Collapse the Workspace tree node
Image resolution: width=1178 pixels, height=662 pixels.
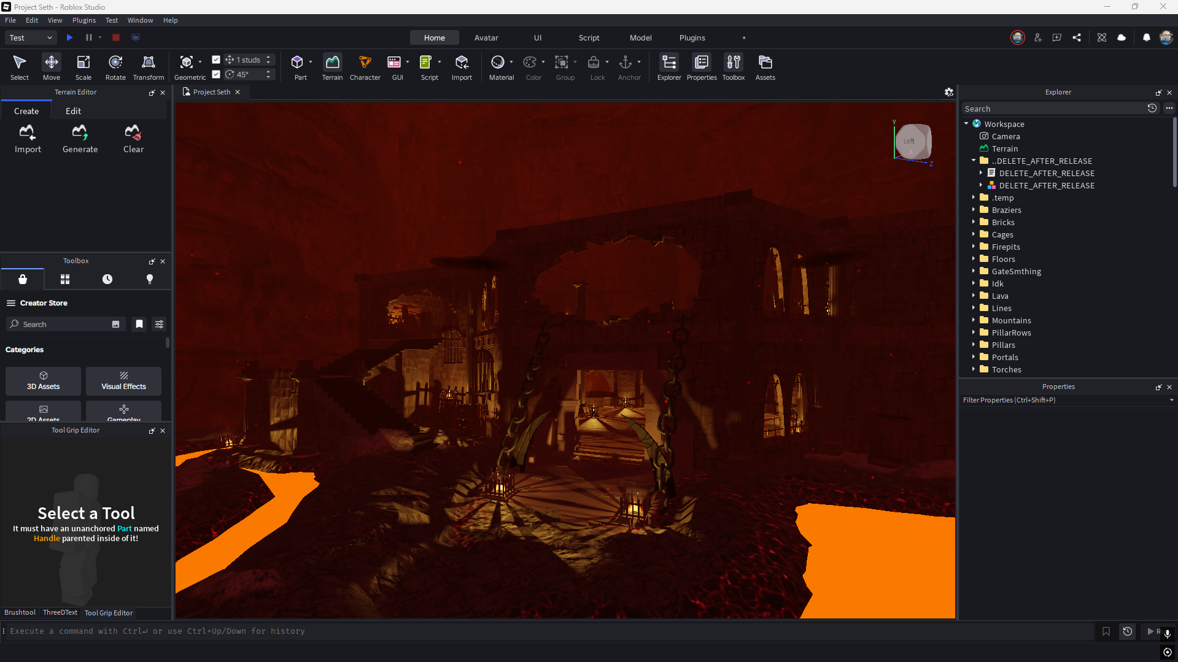click(966, 124)
